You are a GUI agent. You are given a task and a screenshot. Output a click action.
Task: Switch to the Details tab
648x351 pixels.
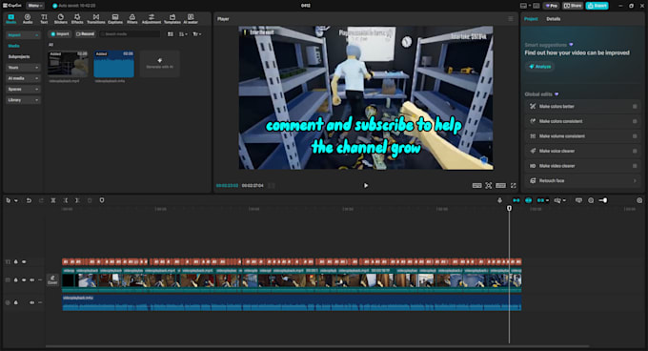point(554,19)
